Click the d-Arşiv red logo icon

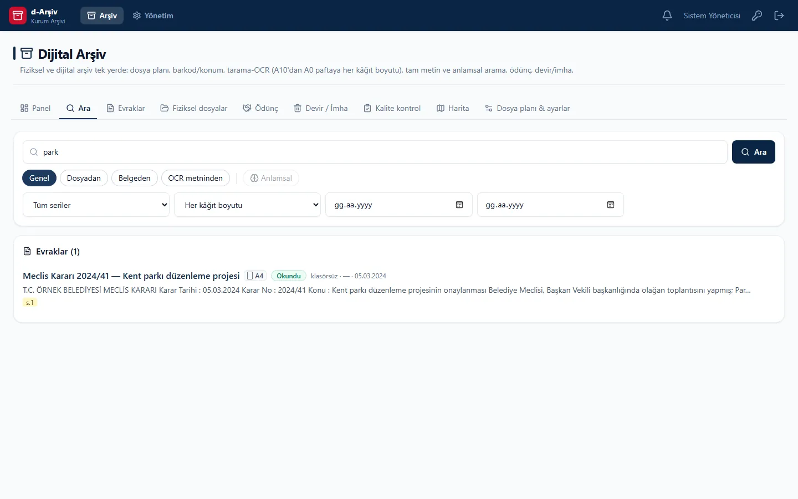tap(18, 16)
